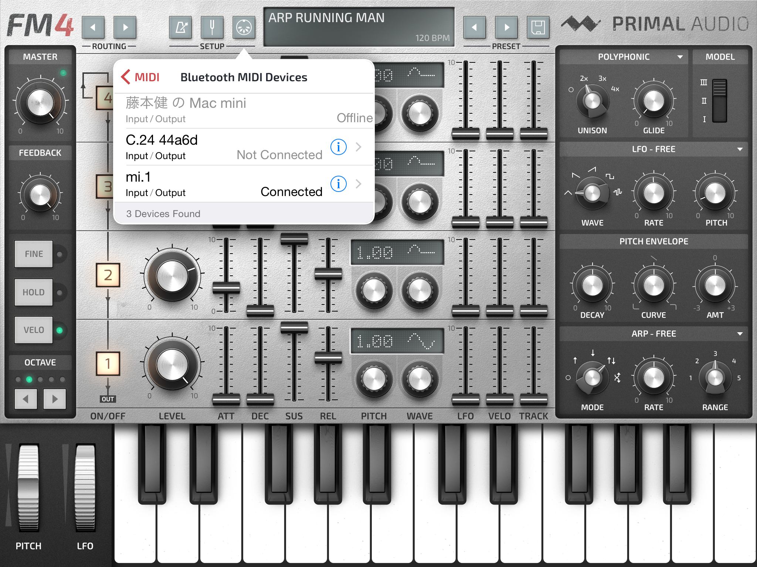
Task: Toggle the VELO button
Action: tap(34, 330)
